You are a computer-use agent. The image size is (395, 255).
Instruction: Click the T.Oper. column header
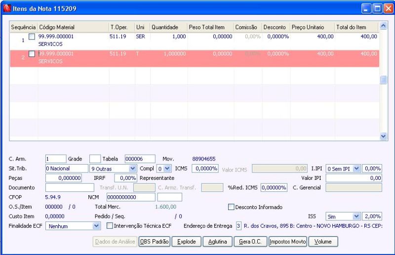click(121, 27)
